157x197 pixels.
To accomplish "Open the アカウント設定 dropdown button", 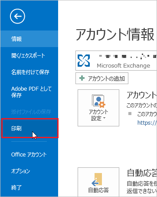I will click(98, 108).
